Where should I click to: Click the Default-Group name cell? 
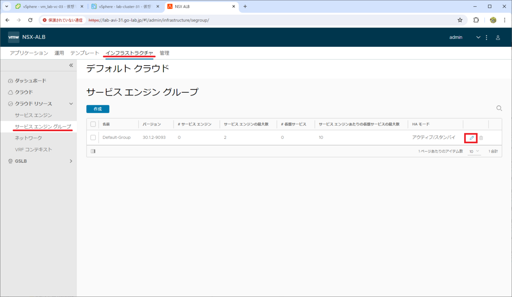(x=116, y=138)
